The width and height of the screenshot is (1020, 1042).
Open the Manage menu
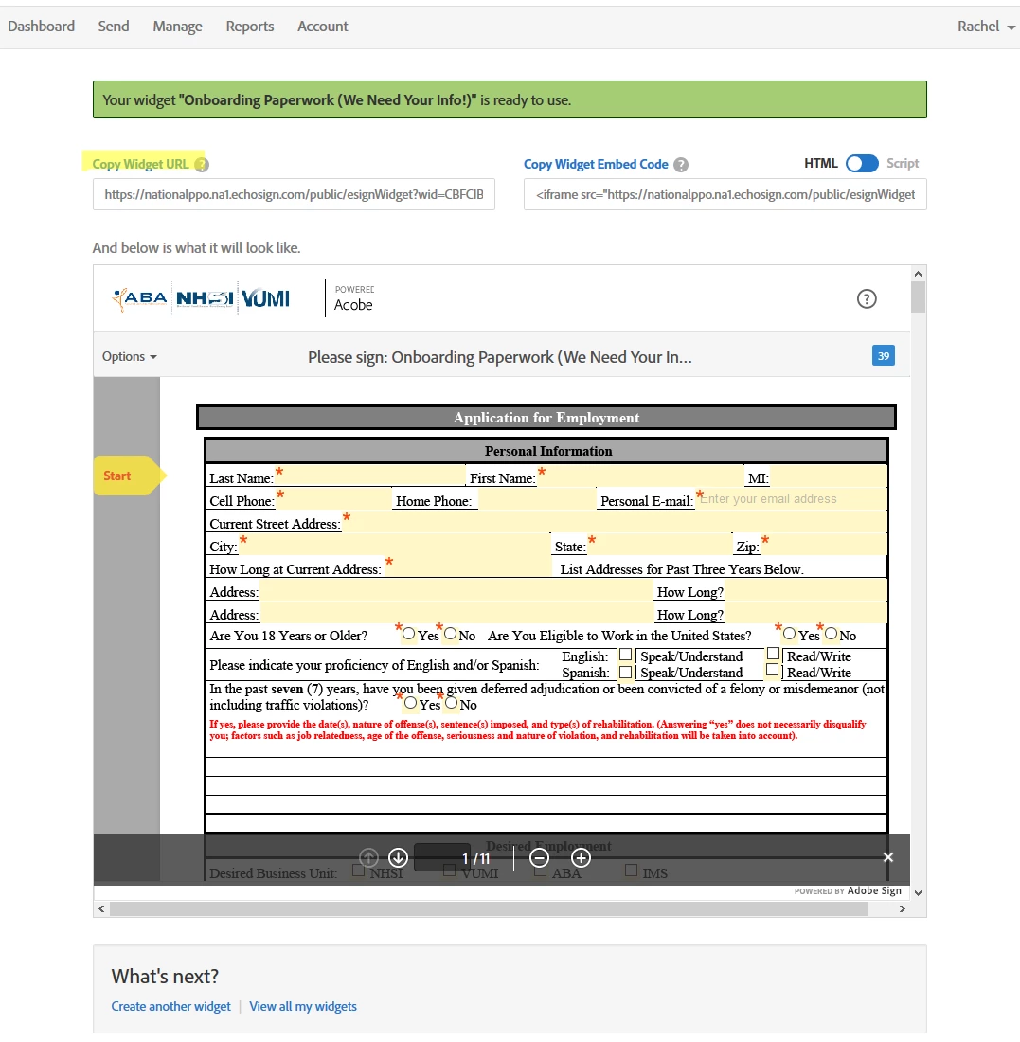(x=177, y=27)
